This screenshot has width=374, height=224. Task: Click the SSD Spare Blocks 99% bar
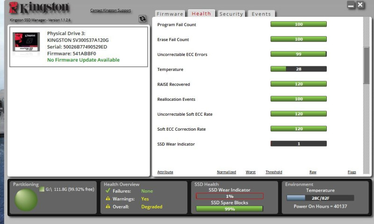click(x=230, y=209)
